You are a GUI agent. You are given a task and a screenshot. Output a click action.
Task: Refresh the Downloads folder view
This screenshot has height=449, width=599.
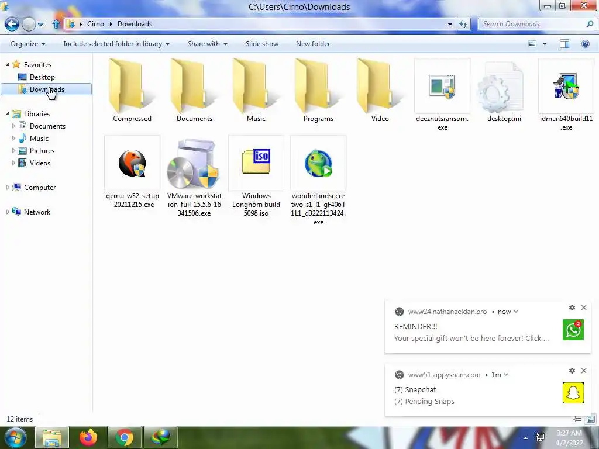[x=463, y=24]
